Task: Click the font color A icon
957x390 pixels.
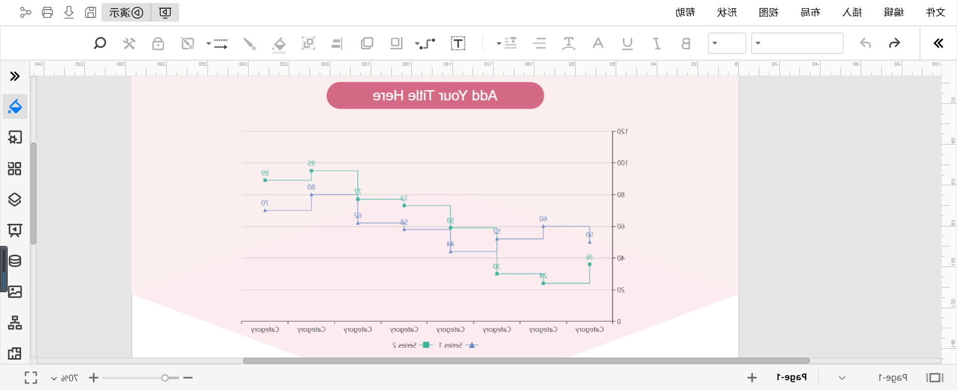Action: [x=598, y=43]
